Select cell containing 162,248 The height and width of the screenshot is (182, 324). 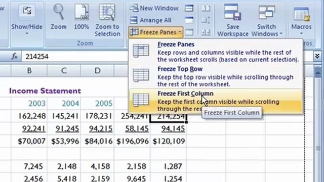click(x=29, y=116)
